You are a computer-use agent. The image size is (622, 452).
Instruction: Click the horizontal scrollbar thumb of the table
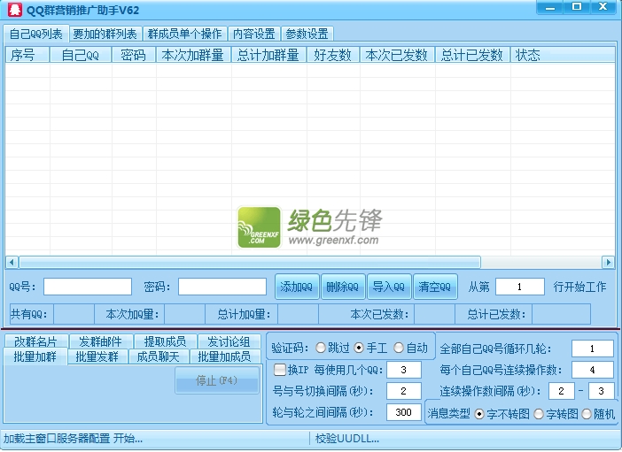pos(250,262)
